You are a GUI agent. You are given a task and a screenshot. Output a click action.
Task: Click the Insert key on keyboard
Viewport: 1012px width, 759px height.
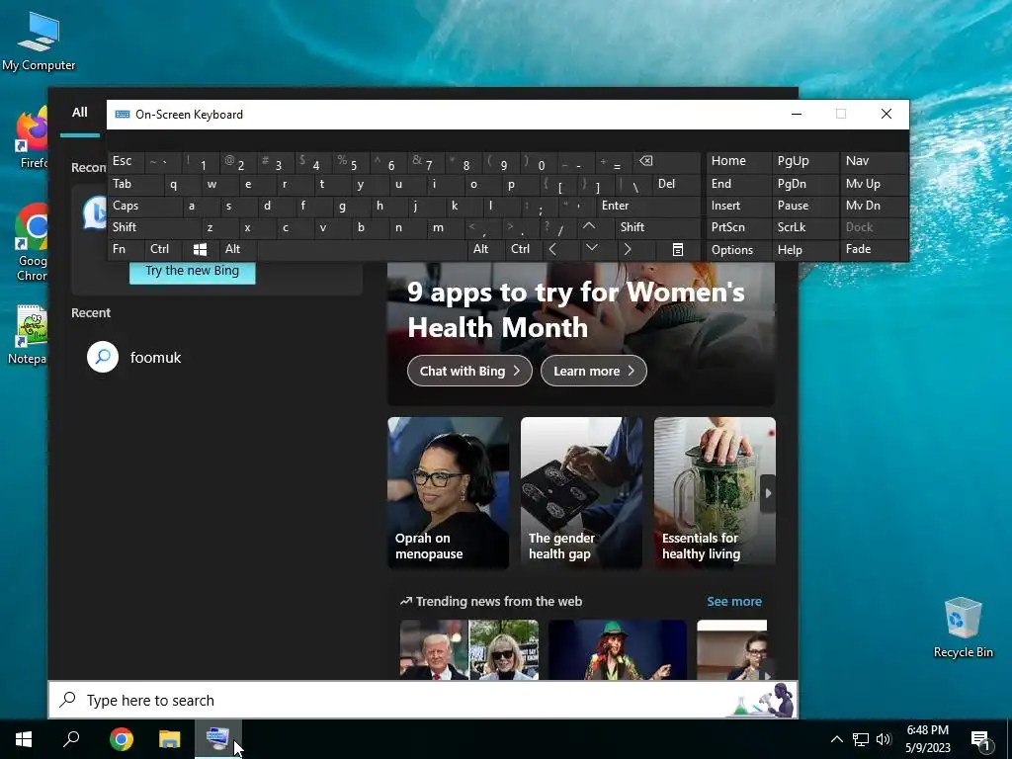738,206
